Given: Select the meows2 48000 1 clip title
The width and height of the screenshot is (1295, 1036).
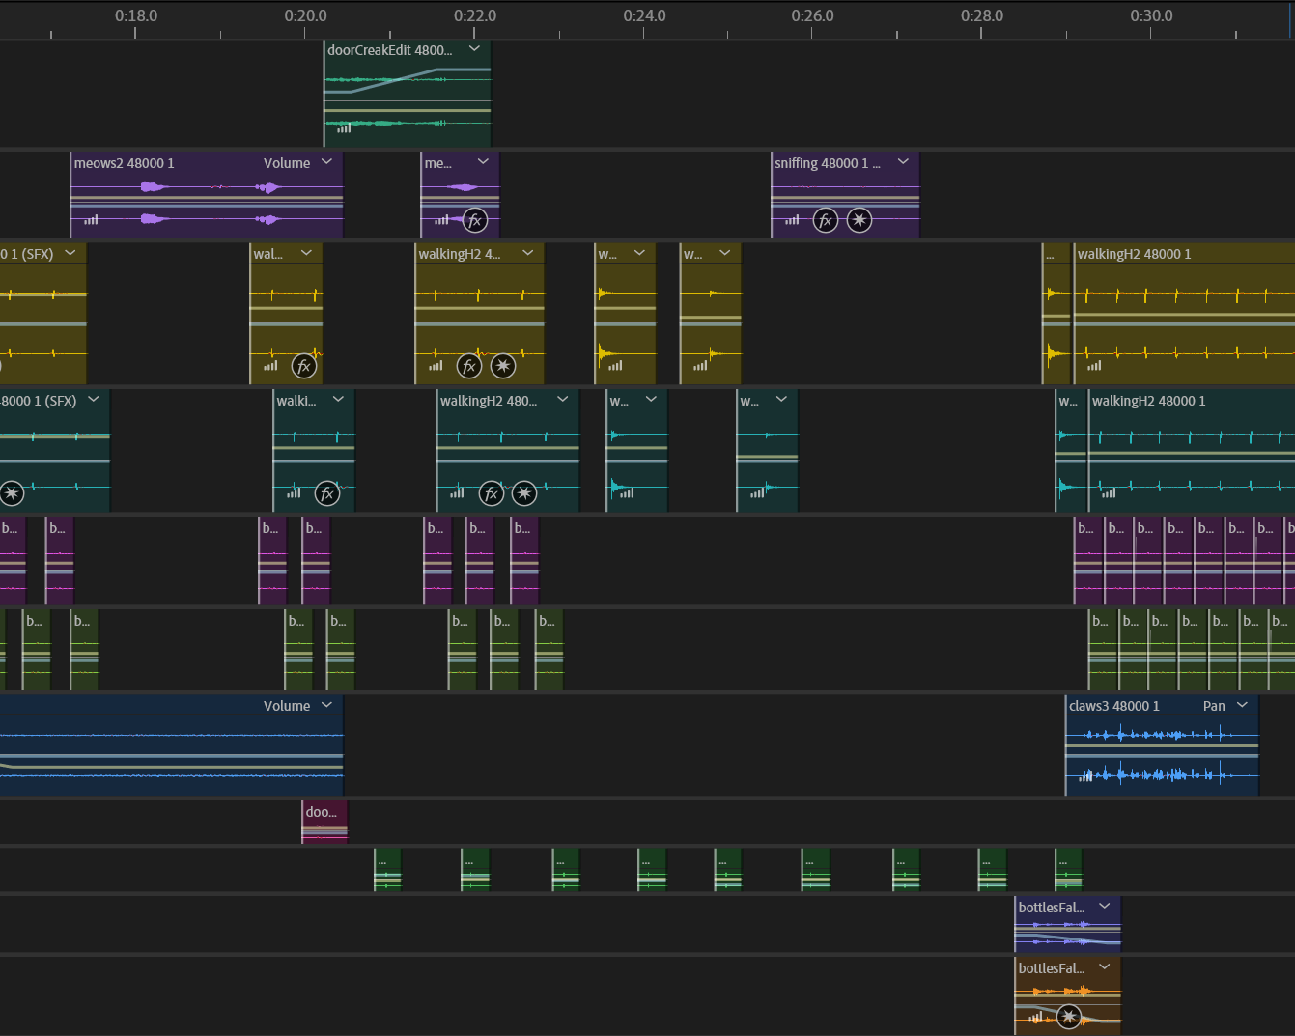Looking at the screenshot, I should point(125,163).
